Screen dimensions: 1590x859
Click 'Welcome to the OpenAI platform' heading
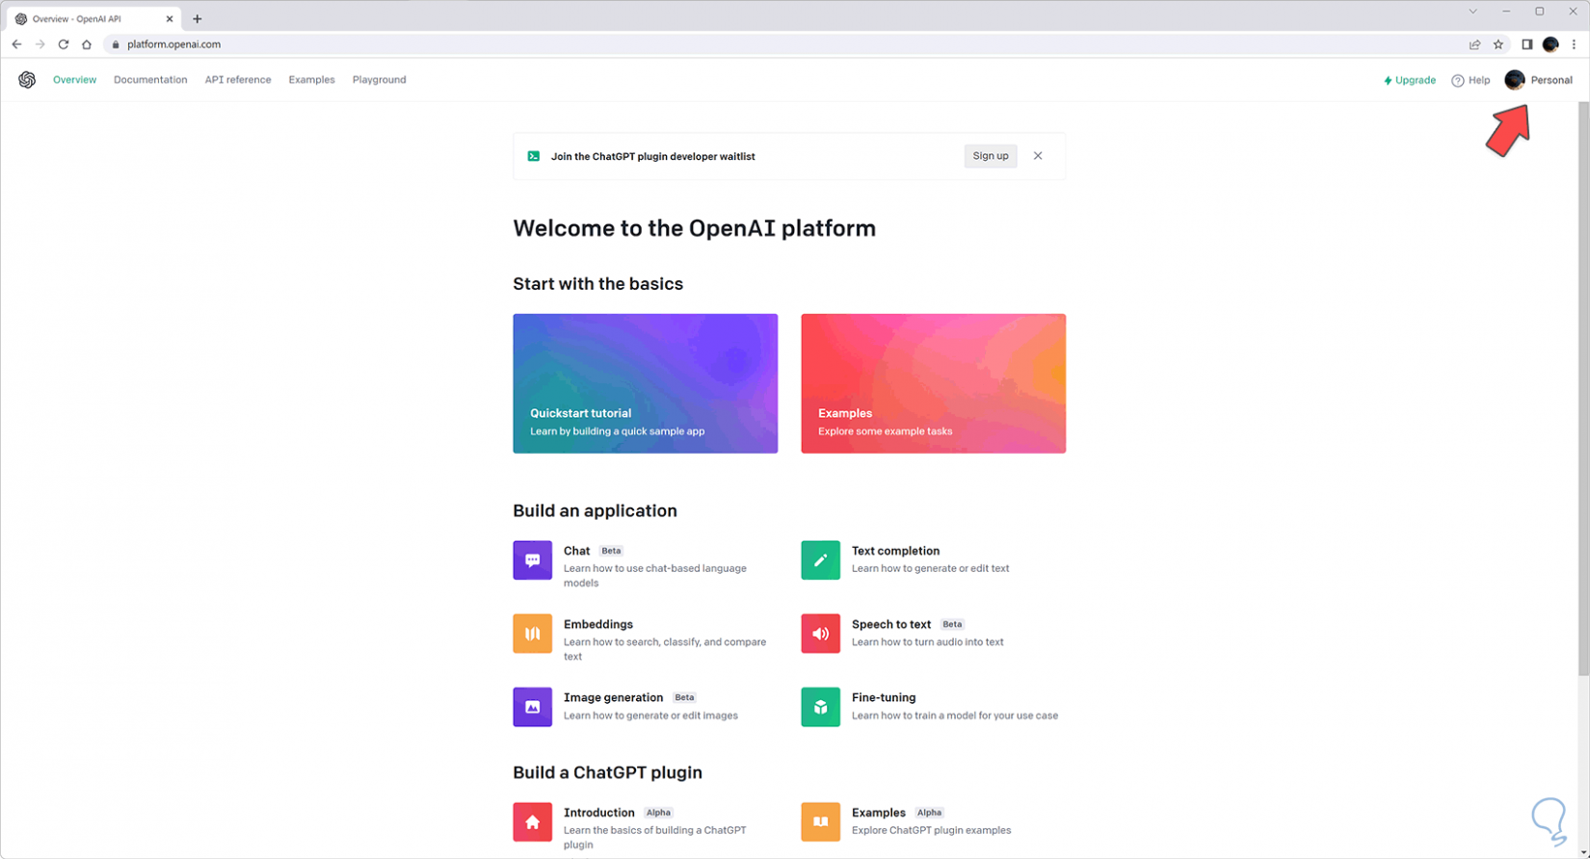point(694,228)
